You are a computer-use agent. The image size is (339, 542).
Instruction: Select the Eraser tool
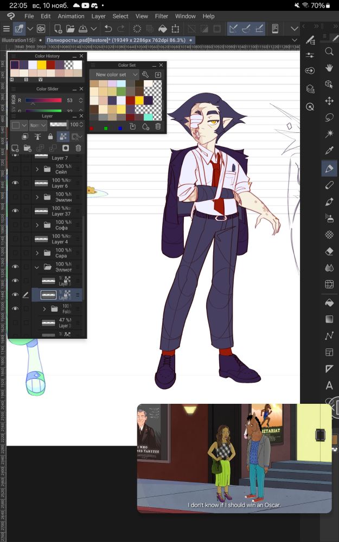click(x=329, y=251)
